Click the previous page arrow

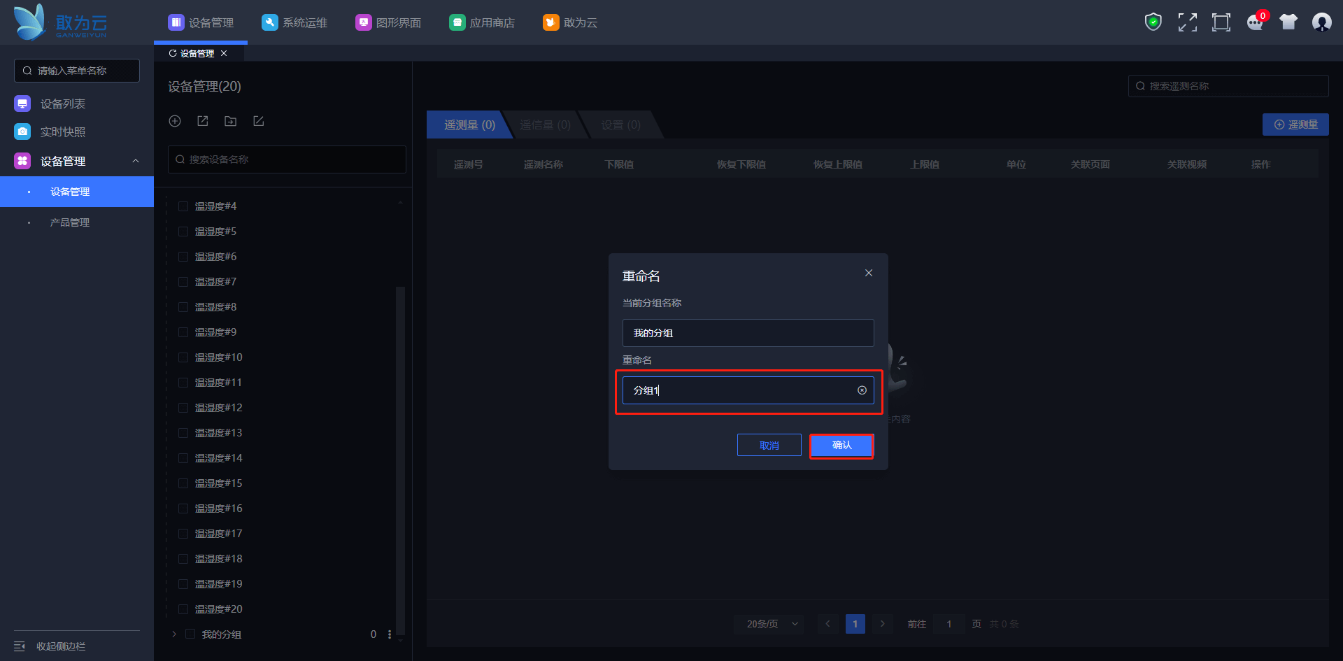(x=827, y=624)
